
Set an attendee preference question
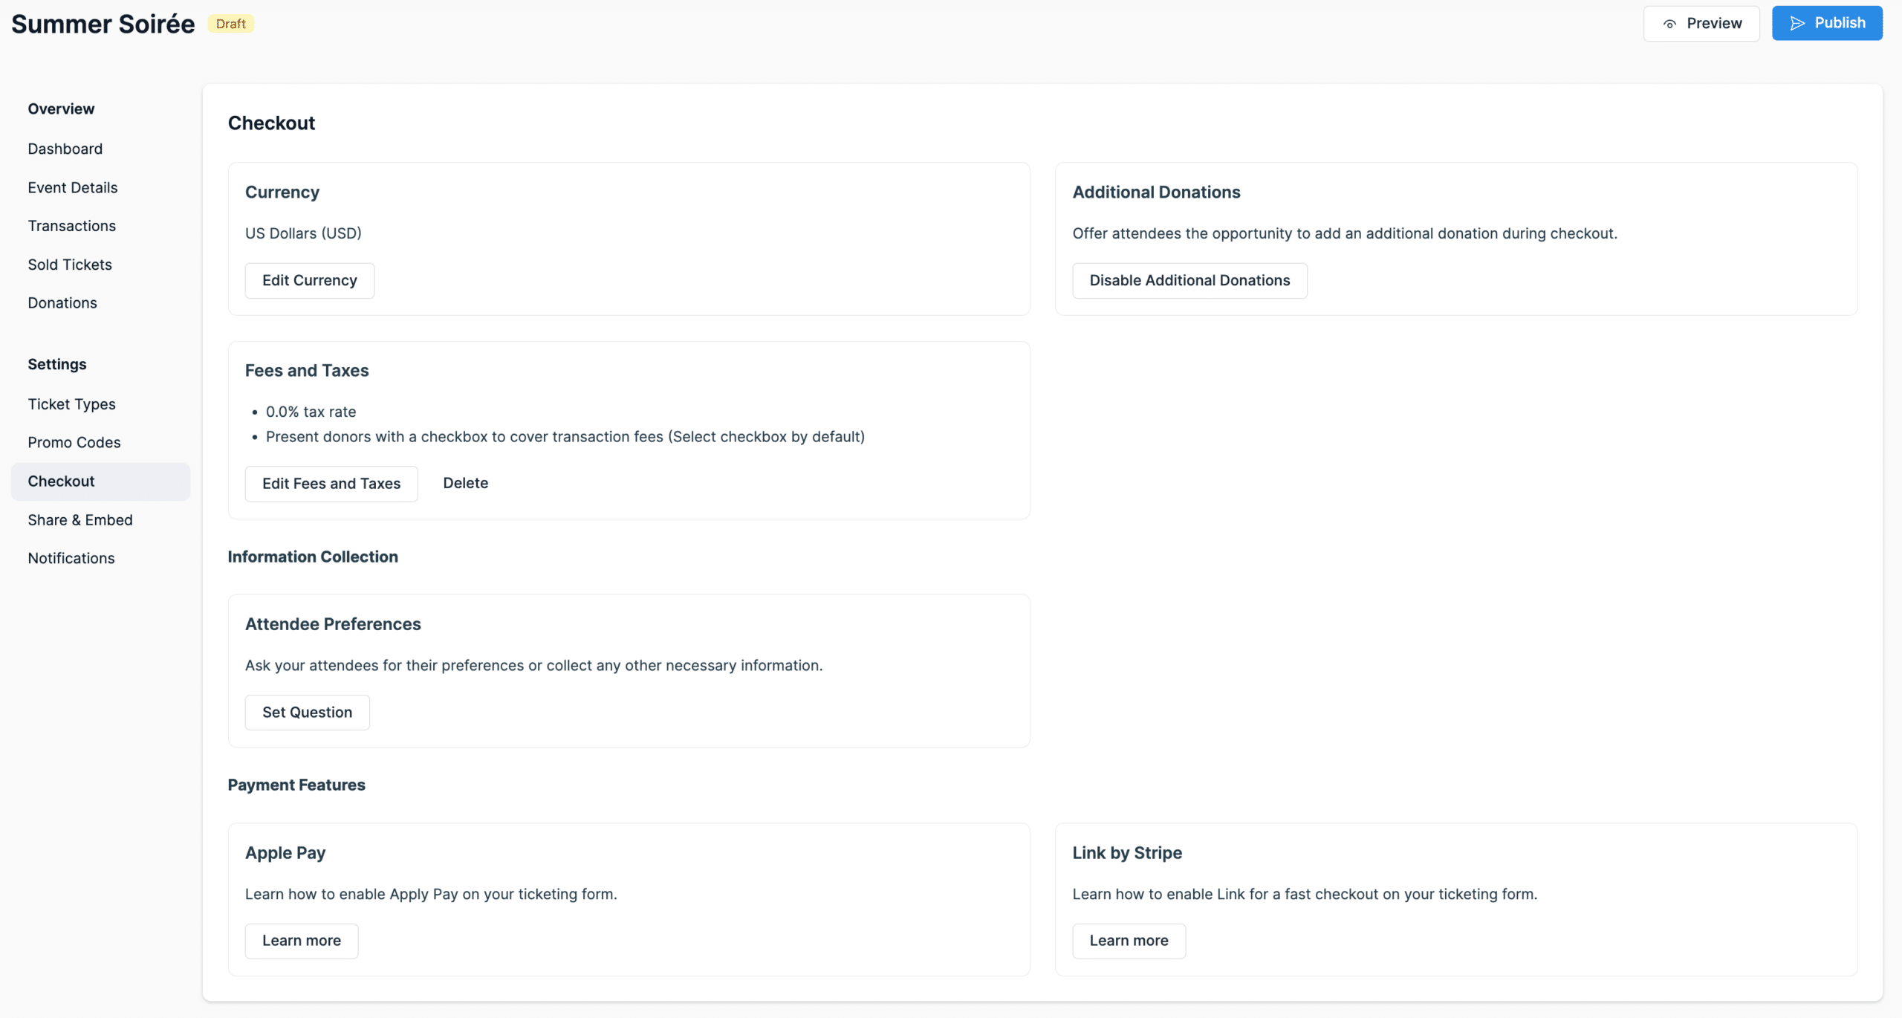pos(307,712)
